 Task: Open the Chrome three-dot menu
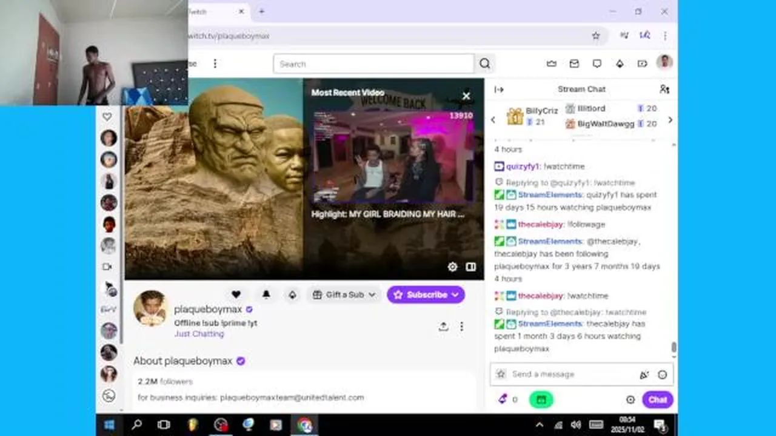(665, 36)
